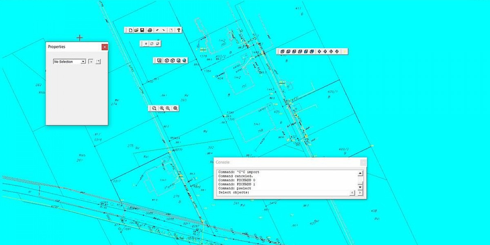Viewport: 490px width, 245px height.
Task: Click quick select button beside No Selection
Action: click(x=91, y=62)
